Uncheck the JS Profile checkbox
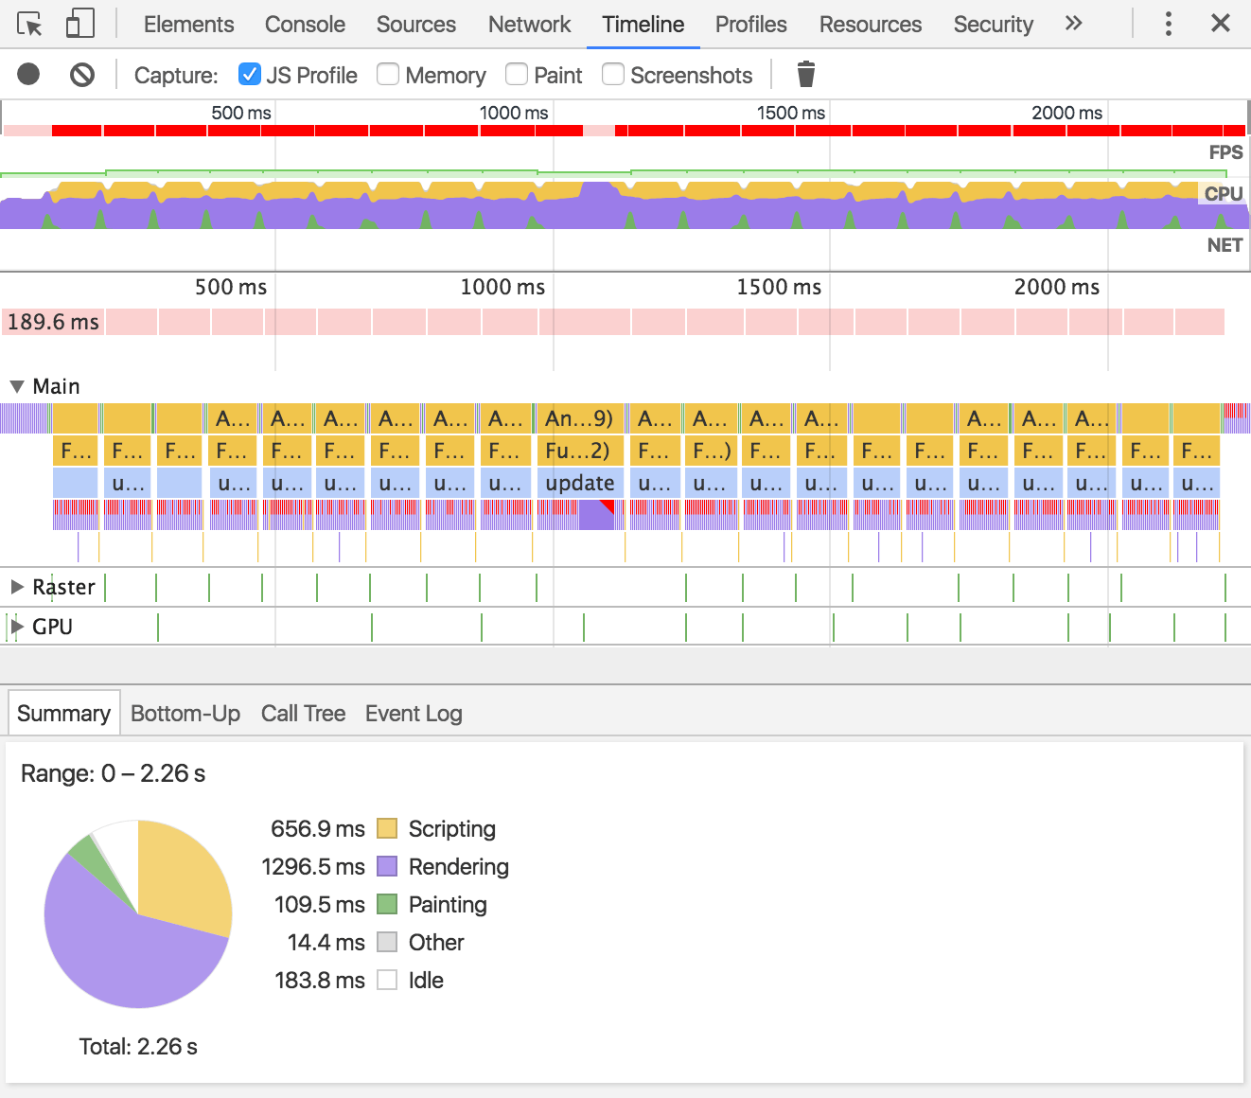 pos(250,74)
